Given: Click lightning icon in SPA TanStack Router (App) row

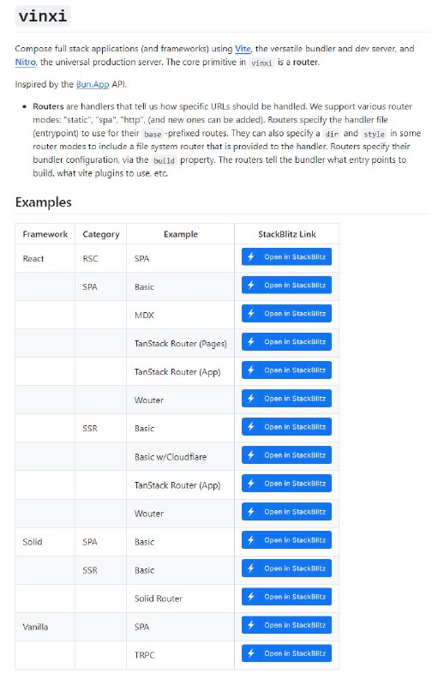Looking at the screenshot, I should pos(251,370).
